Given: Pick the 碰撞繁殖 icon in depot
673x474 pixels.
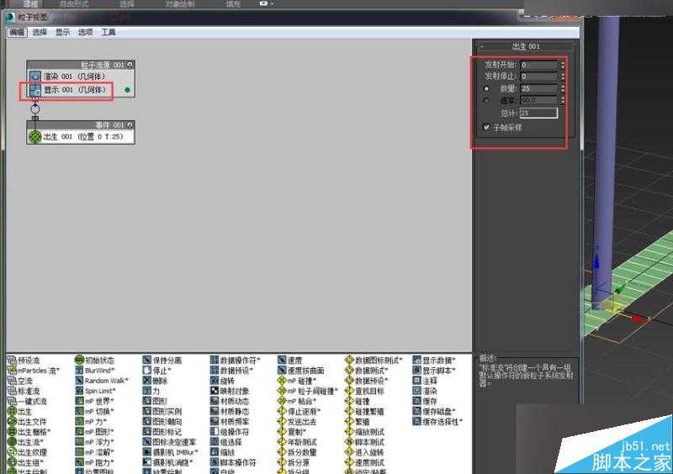Looking at the screenshot, I should coord(349,411).
